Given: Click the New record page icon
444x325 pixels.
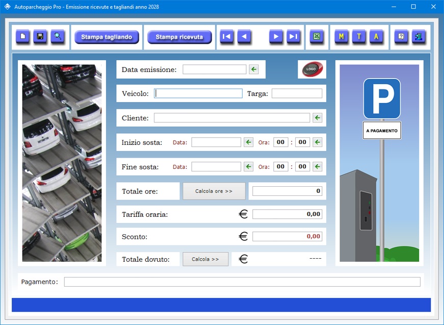Looking at the screenshot, I should (22, 37).
